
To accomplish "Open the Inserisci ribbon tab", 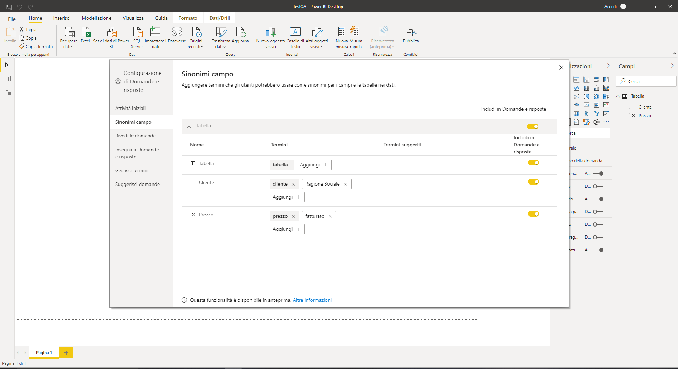I will click(62, 18).
